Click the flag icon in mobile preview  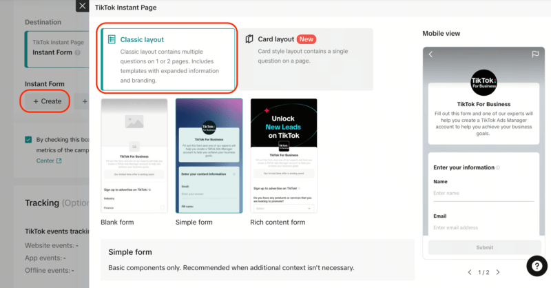(534, 54)
